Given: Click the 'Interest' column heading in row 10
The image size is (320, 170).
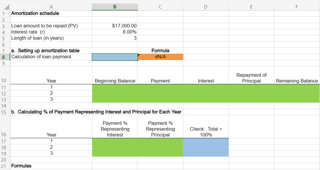Looking at the screenshot, I should coord(206,81).
